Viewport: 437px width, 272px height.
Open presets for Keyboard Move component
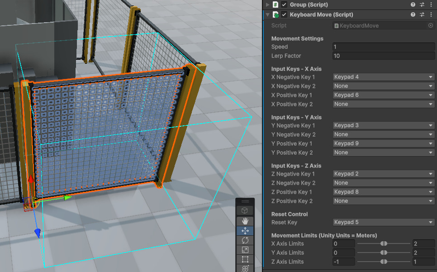(422, 14)
